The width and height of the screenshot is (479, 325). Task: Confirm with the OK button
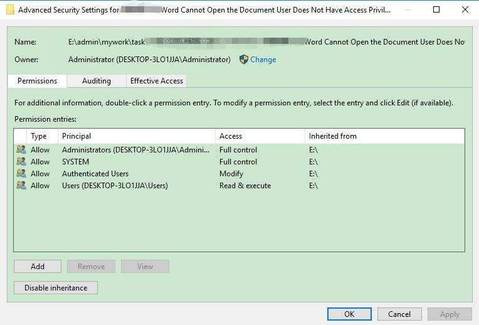pos(349,314)
